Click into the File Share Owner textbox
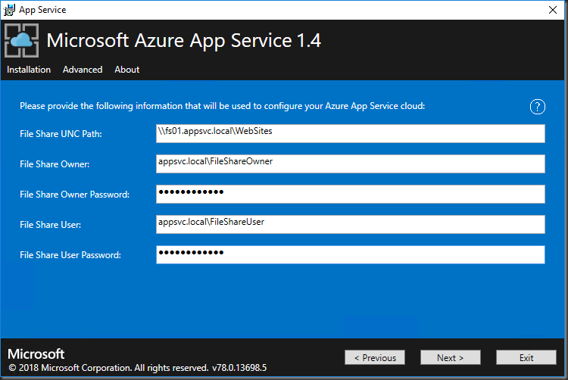This screenshot has width=568, height=380. [x=350, y=164]
